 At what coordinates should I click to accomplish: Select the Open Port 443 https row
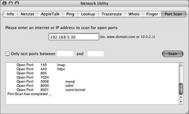pyautogui.click(x=41, y=69)
